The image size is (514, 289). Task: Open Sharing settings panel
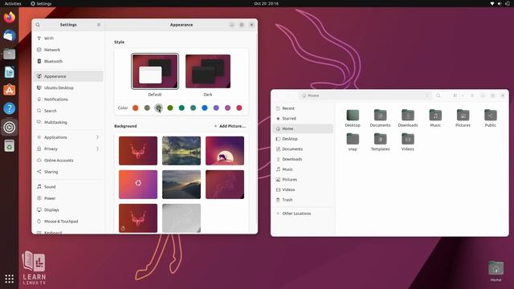click(68, 172)
